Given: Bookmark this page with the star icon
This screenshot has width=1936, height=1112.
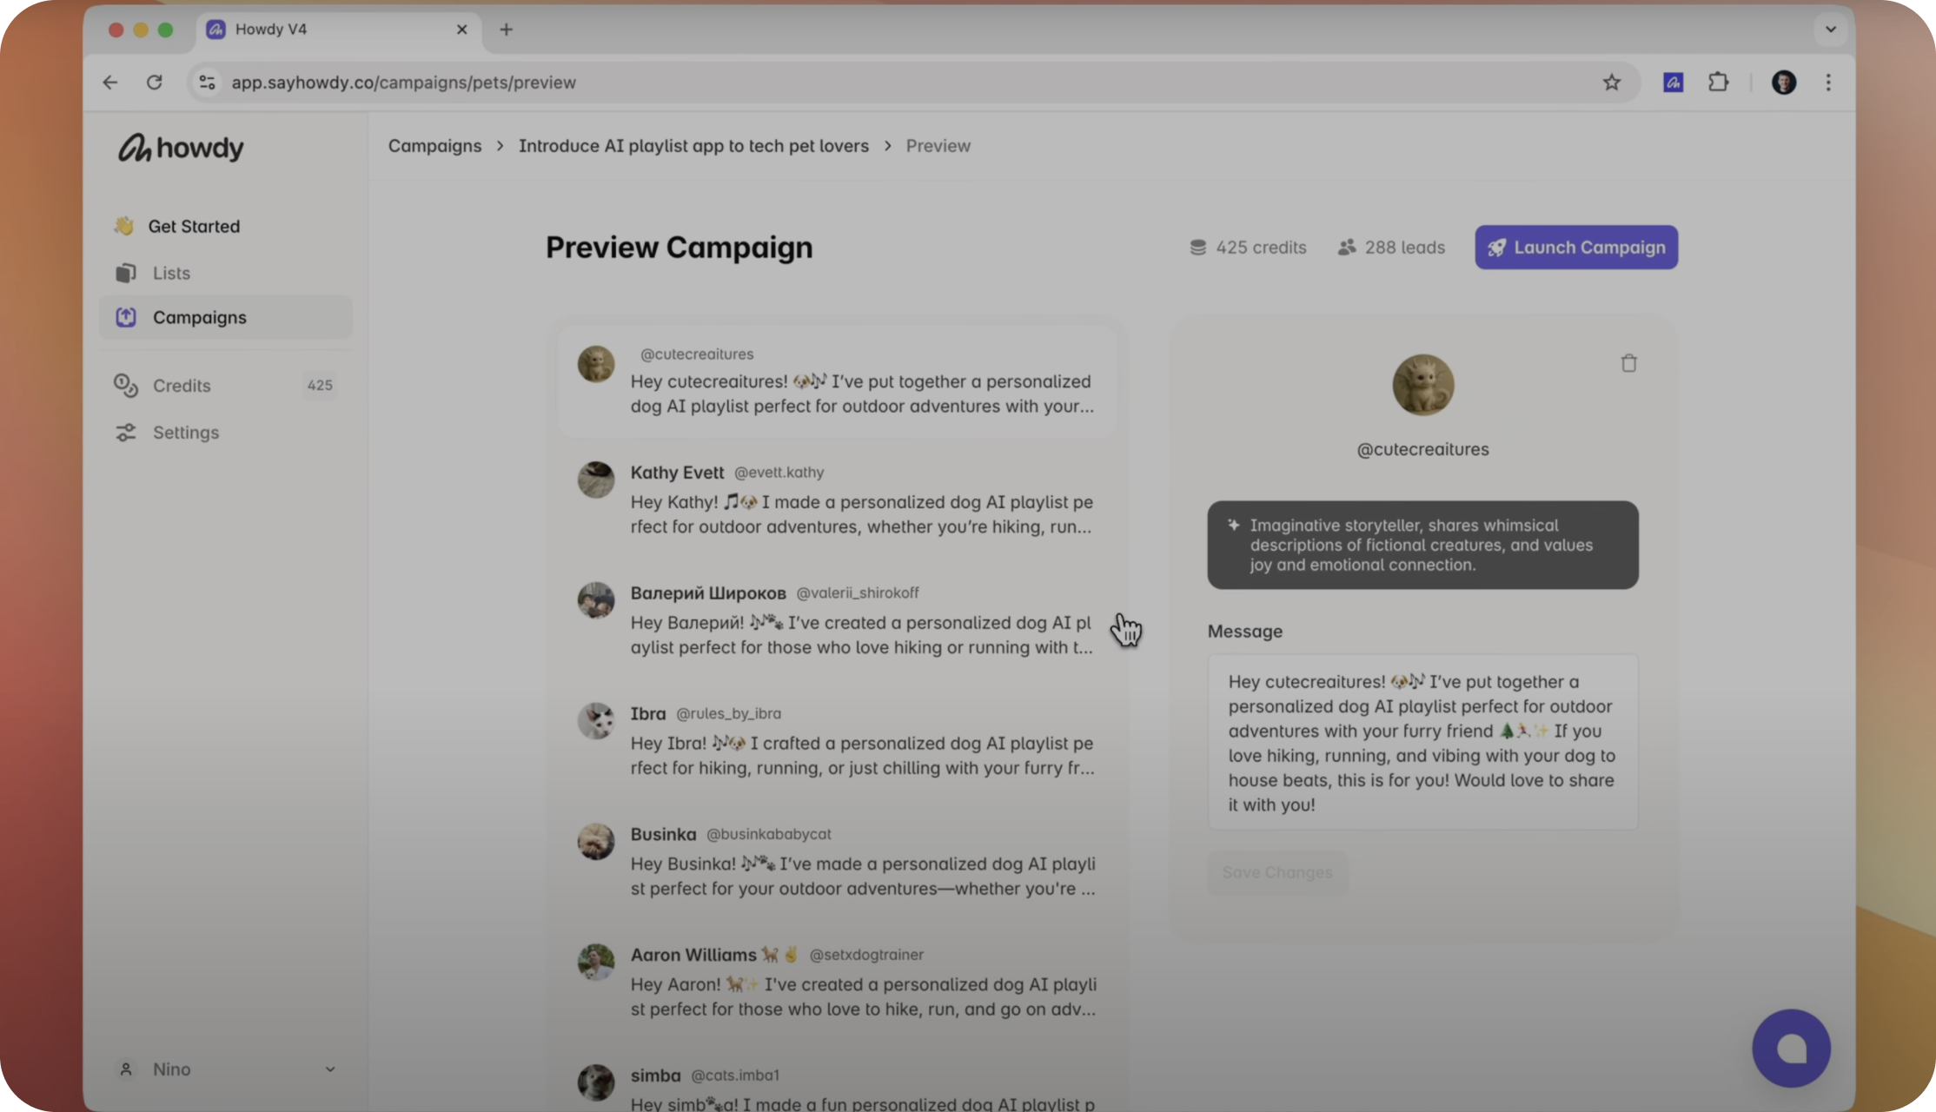Looking at the screenshot, I should (x=1611, y=83).
